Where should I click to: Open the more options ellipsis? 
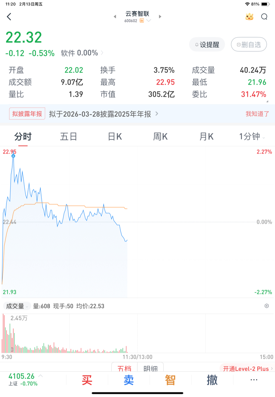click(254, 380)
